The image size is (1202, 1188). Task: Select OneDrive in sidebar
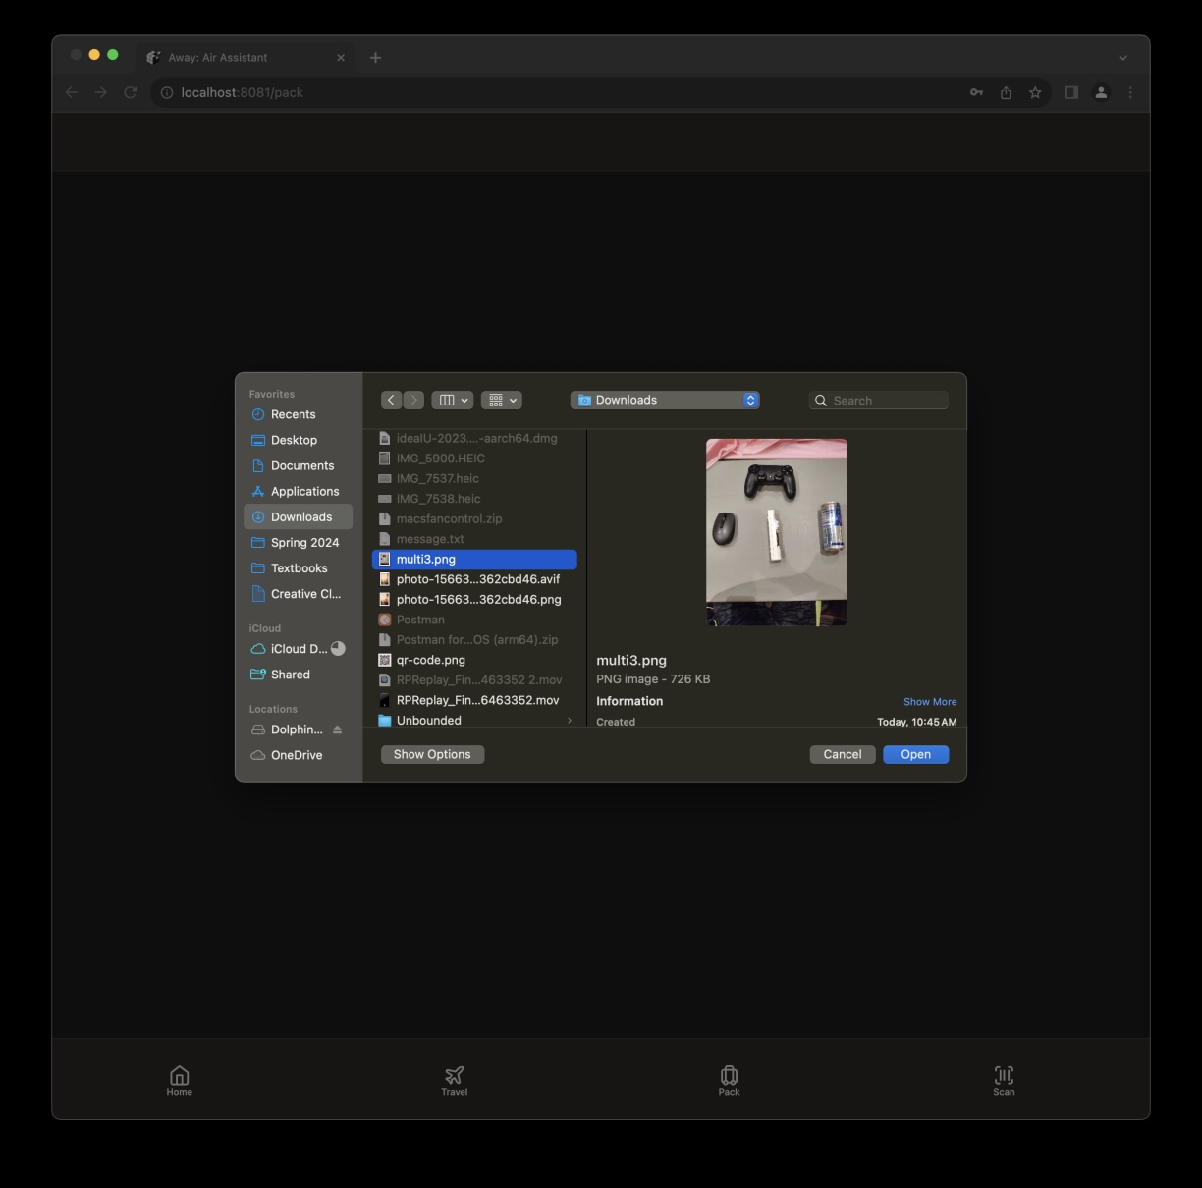coord(298,755)
